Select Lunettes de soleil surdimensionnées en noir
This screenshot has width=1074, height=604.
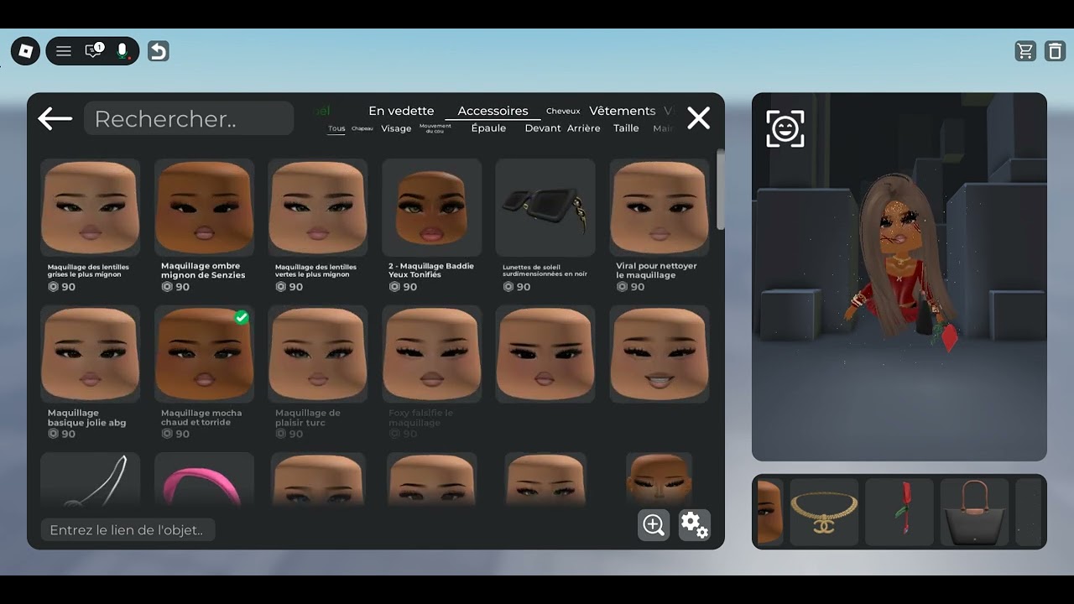(x=545, y=208)
